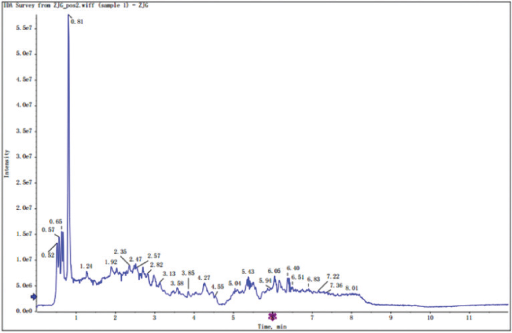
Task: Click the 2.35 retention time label
Action: click(x=121, y=252)
